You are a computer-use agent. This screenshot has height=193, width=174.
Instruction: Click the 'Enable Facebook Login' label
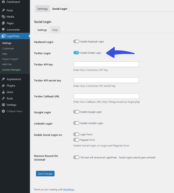(x=92, y=41)
